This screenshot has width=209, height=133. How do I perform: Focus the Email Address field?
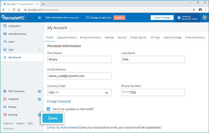[x=79, y=76]
